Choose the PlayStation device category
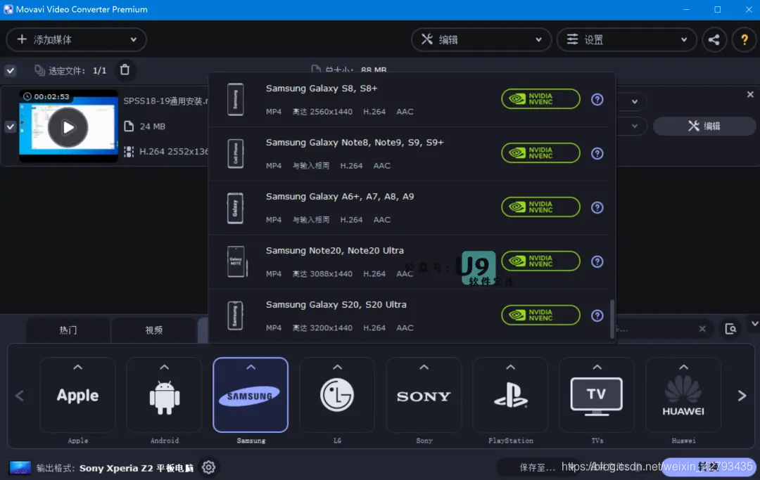The image size is (760, 480). click(x=510, y=396)
